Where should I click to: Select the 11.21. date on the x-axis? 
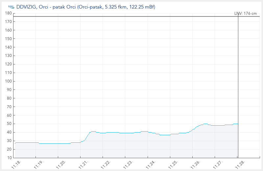click(84, 164)
